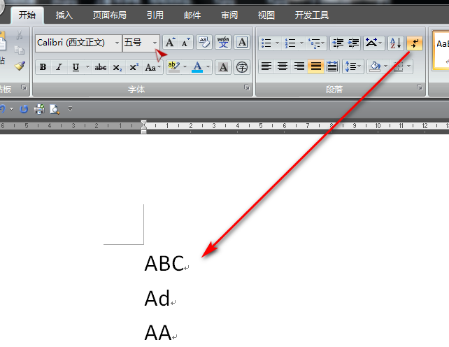
Task: Toggle underline formatting
Action: click(76, 67)
